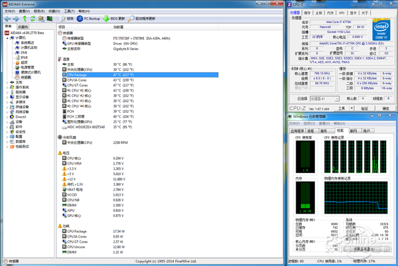Click the 确定 OK button in CPU-Z
Screen dimensions: 398x266
coord(385,107)
